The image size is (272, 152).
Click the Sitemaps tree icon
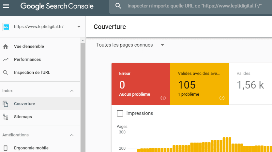[6, 117]
